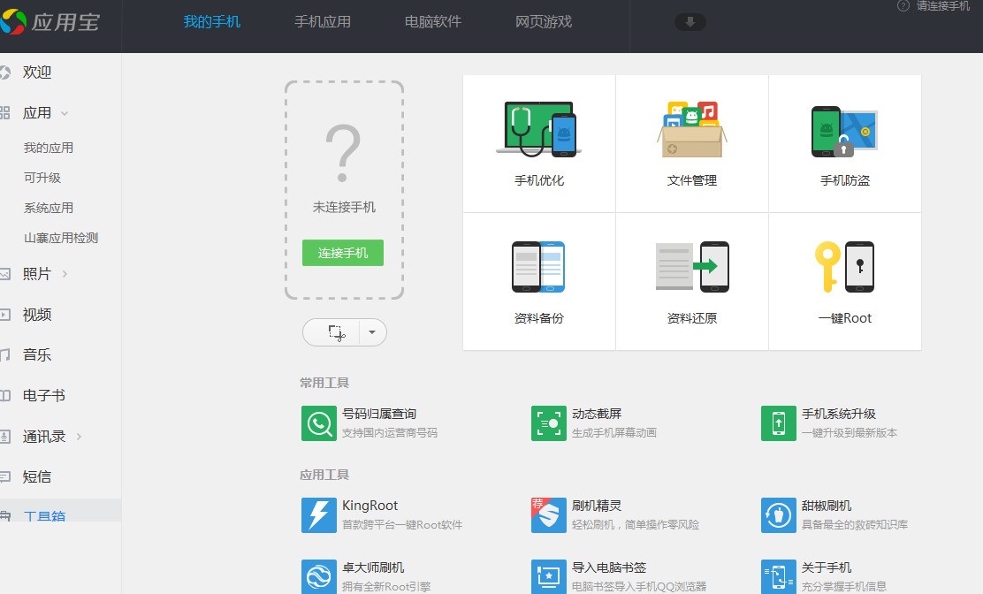
Task: Select 山寨应用检测 in sidebar
Action: 61,238
